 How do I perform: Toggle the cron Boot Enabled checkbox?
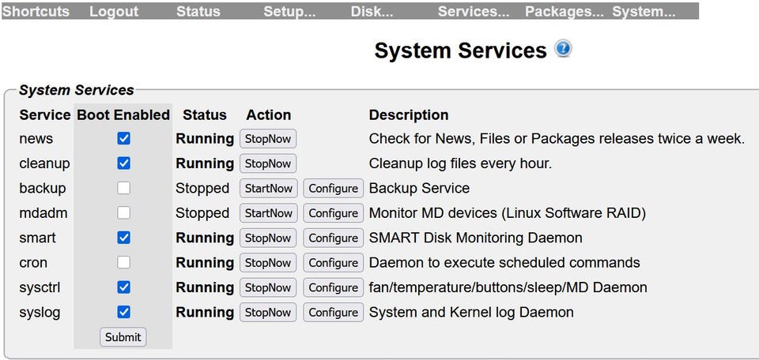tap(123, 263)
